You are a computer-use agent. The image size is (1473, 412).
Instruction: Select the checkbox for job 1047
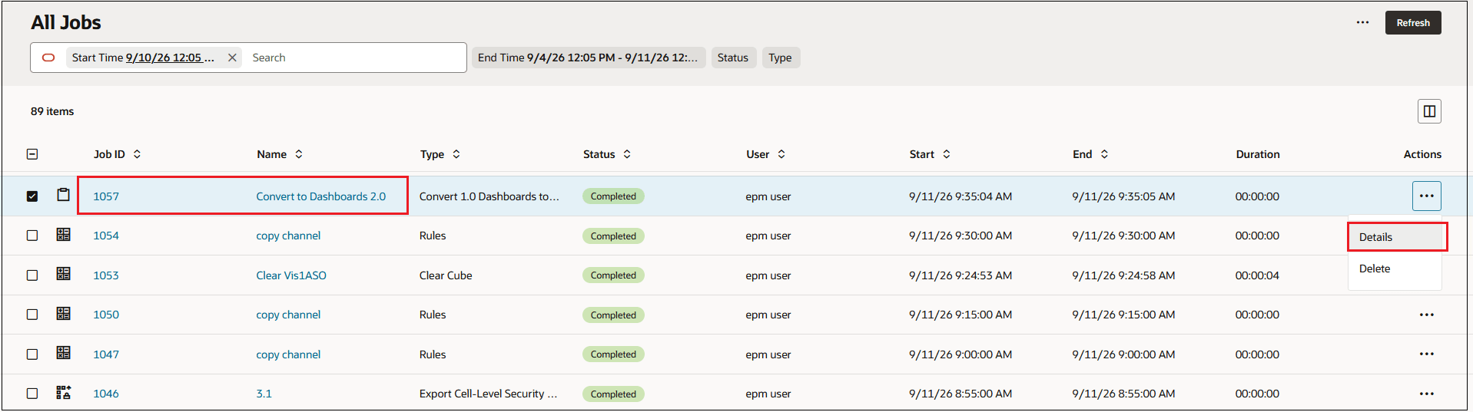pyautogui.click(x=32, y=354)
